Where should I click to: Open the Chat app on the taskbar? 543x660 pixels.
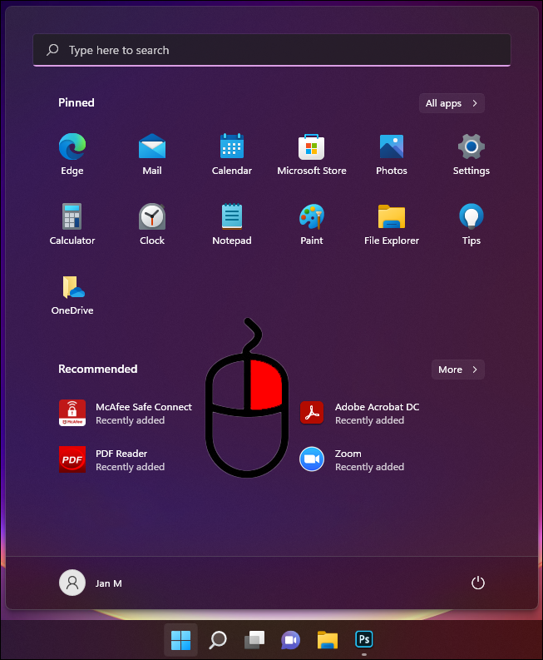click(x=291, y=640)
